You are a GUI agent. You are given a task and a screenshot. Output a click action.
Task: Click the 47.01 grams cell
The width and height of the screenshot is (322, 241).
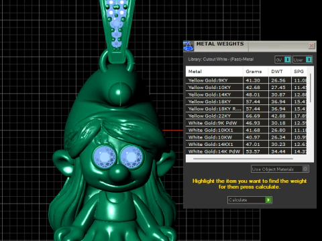click(x=256, y=145)
